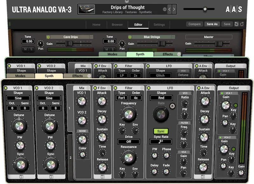Select front layer Effects tab
The height and width of the screenshot is (184, 254).
(x=77, y=76)
